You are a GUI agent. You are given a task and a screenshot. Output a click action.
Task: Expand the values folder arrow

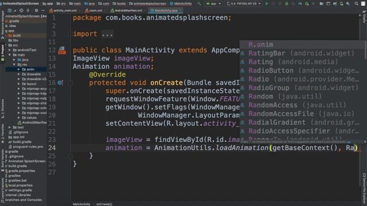coord(19,118)
